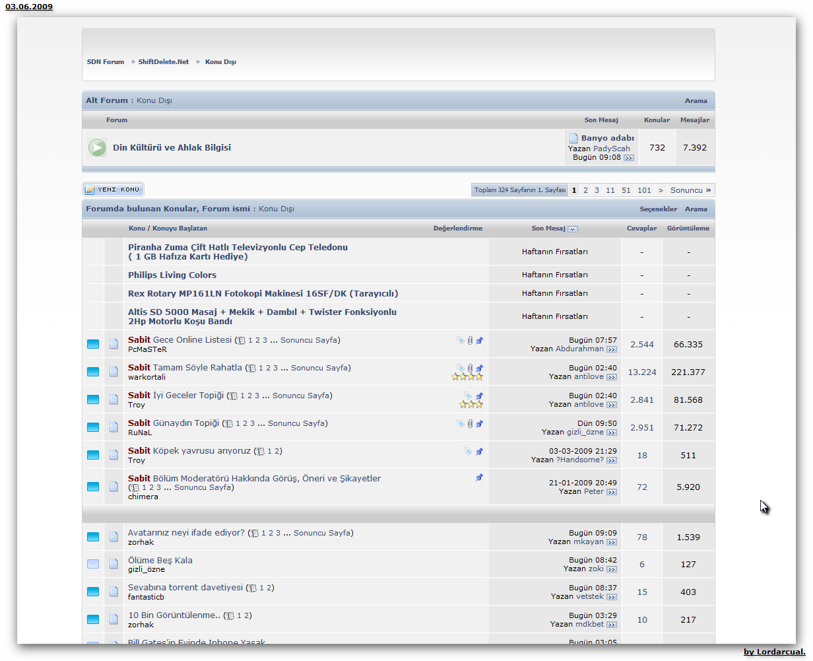Click the star rating on Tamam Söyle Rahatla
Viewport: 813px width, 661px height.
(x=467, y=377)
